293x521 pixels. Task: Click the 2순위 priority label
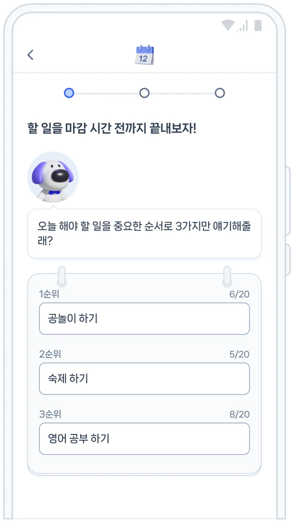tap(50, 354)
